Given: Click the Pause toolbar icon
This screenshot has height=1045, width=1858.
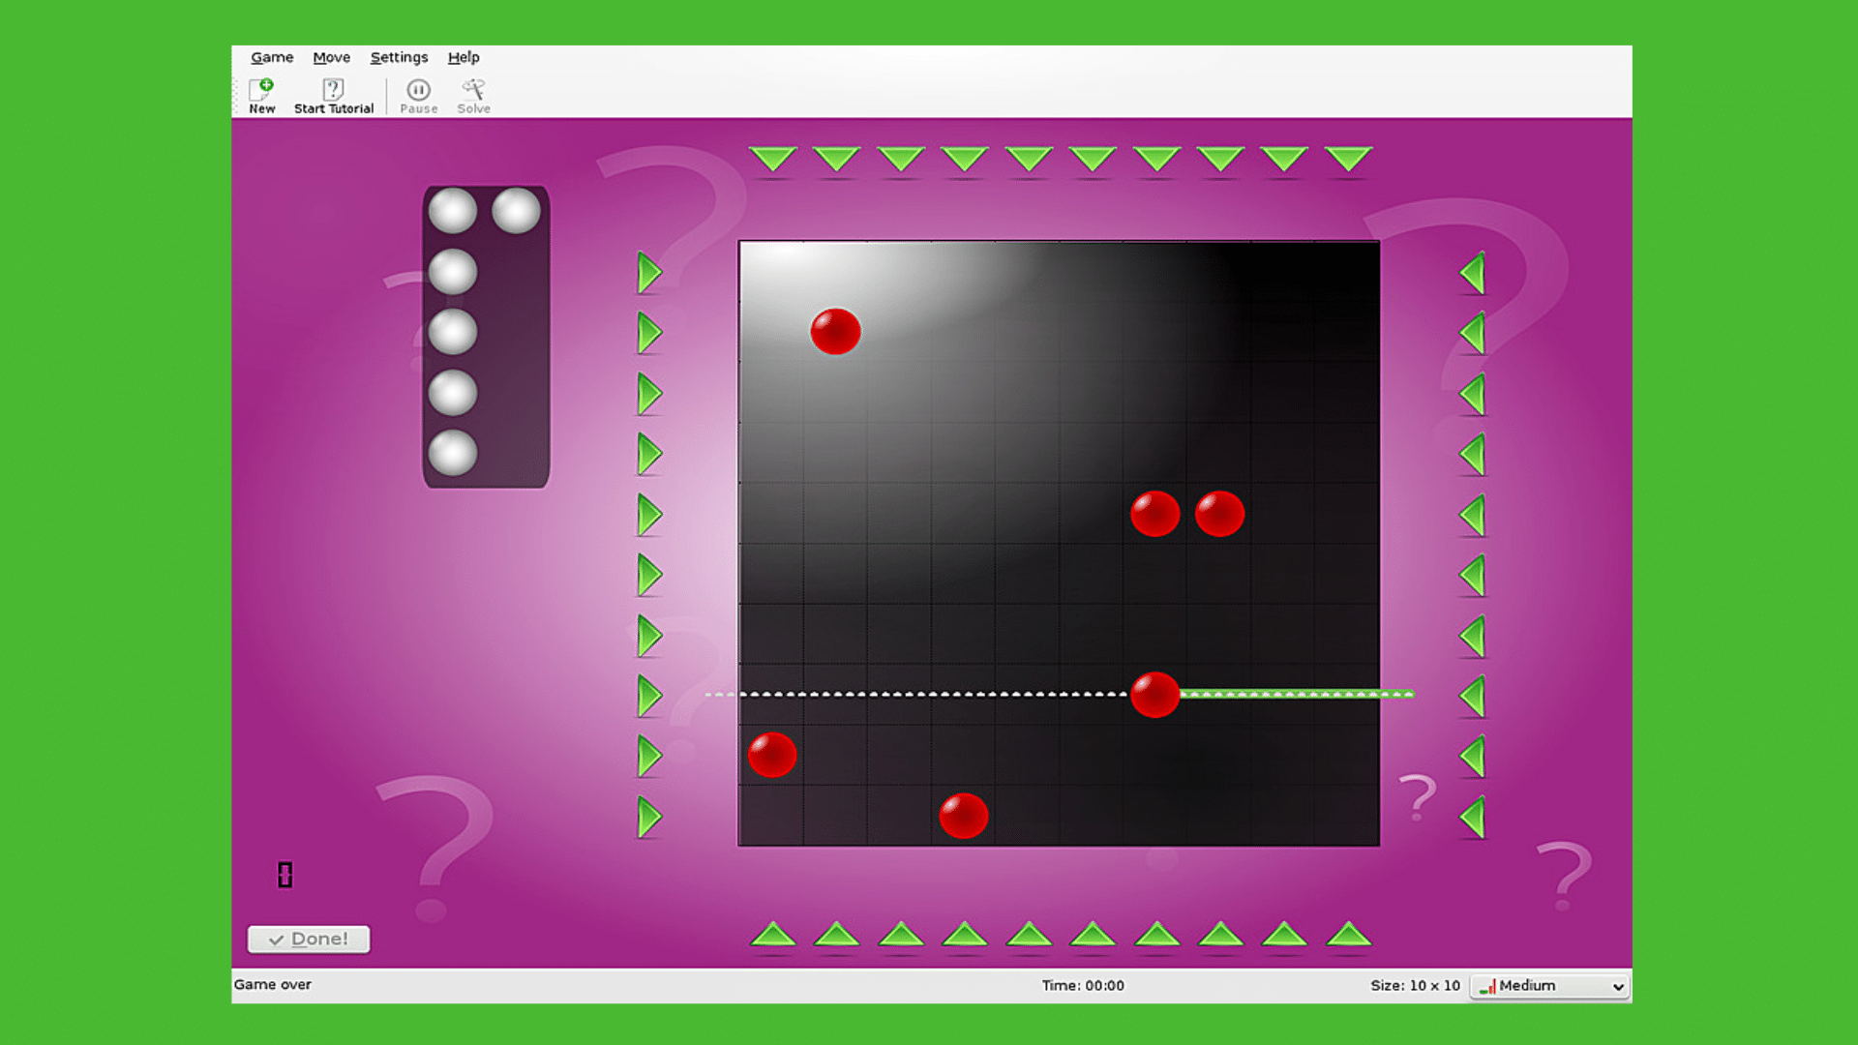Looking at the screenshot, I should pos(418,97).
